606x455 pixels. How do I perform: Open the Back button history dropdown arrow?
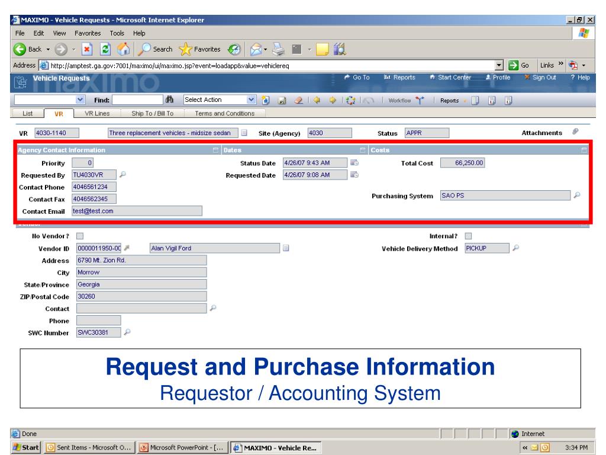point(49,50)
